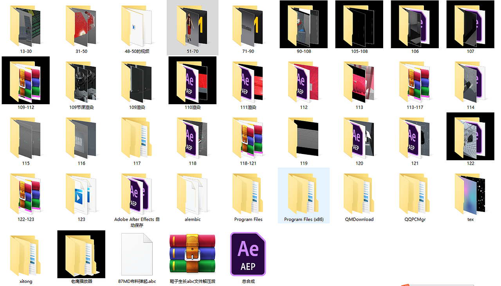Click the 116 folder
Screen dimensions: 501x286
click(81, 138)
